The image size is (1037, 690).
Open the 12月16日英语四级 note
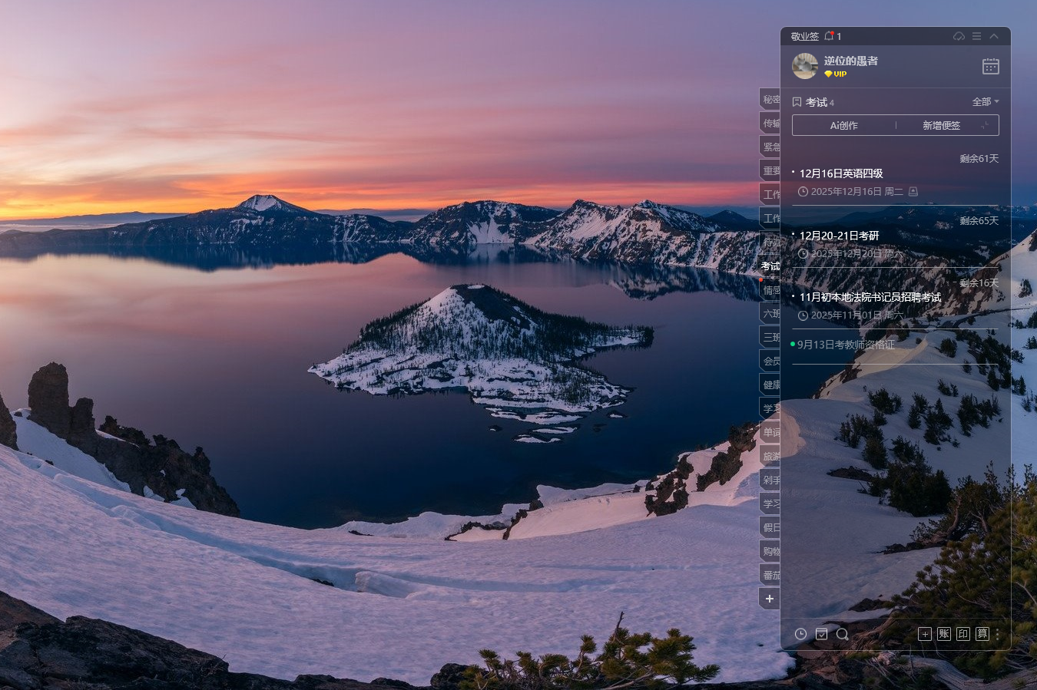(x=841, y=173)
